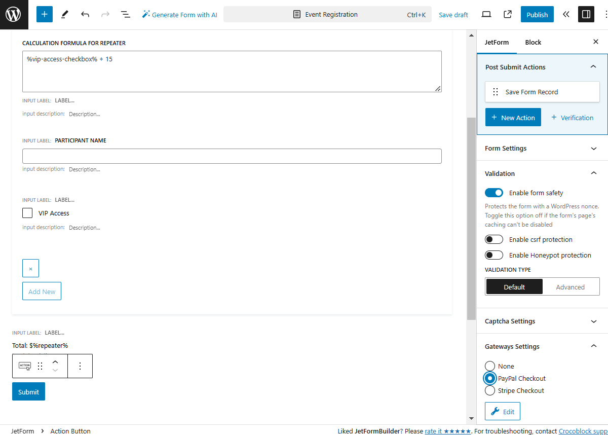The height and width of the screenshot is (435, 608).
Task: Choose Advanced validation type
Action: click(570, 287)
